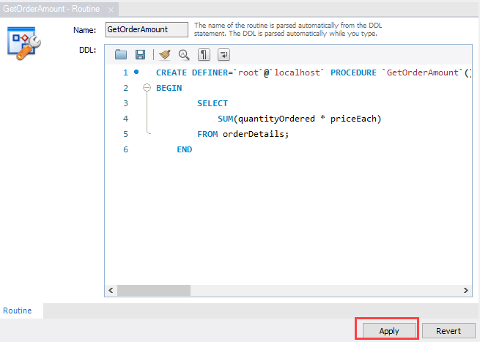Screen dimensions: 480x342
Task: Save the DDL script with the floppy disk icon
Action: click(140, 55)
